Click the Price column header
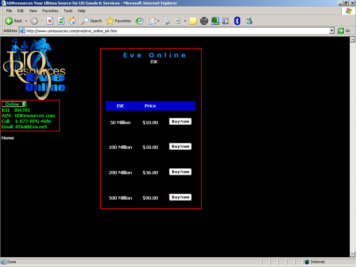Screen dimensions: 356x267 pyautogui.click(x=150, y=106)
